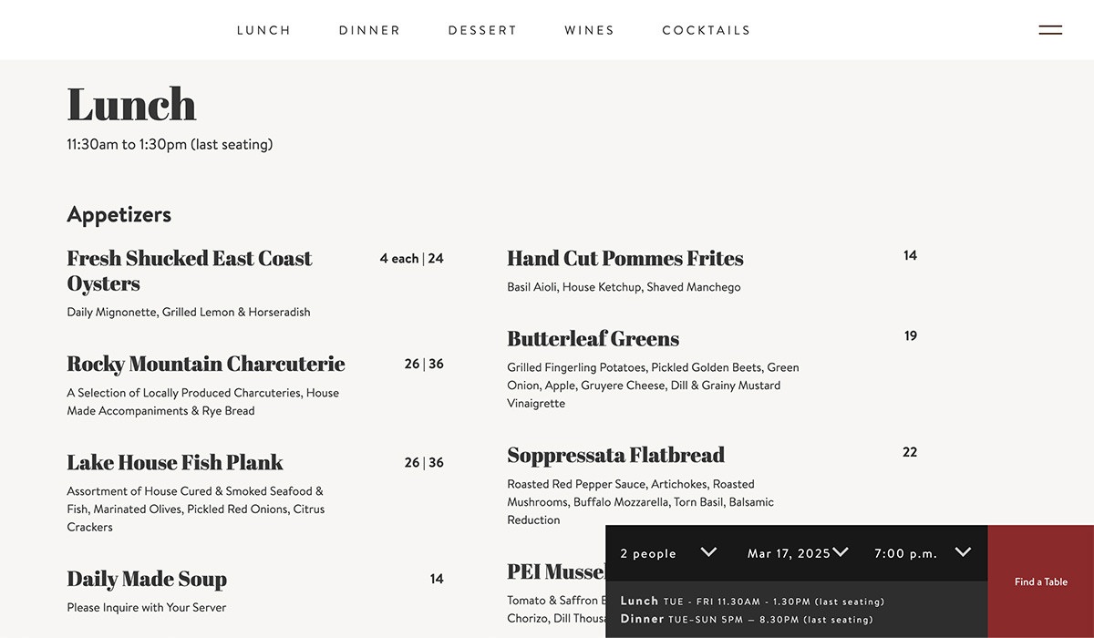This screenshot has height=638, width=1094.
Task: Click the Mar 17, 2025 date field
Action: tap(789, 553)
